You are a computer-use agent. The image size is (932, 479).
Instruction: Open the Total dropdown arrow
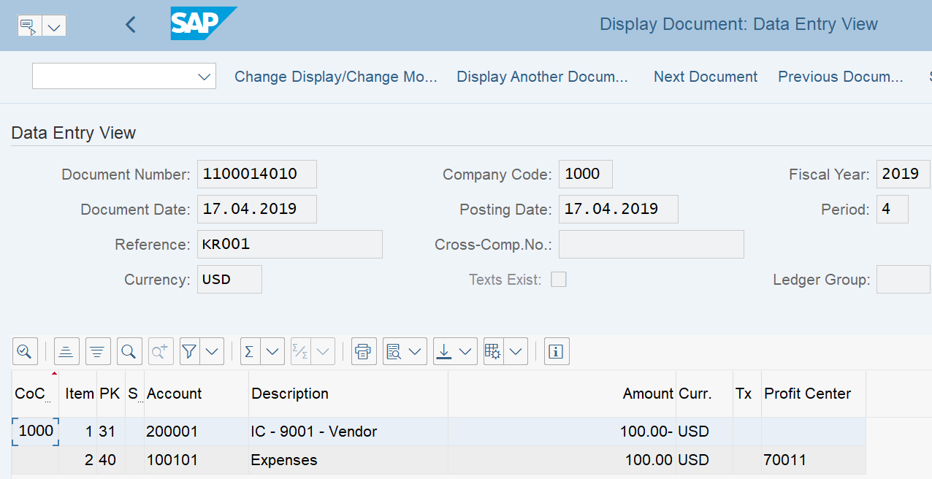(273, 351)
